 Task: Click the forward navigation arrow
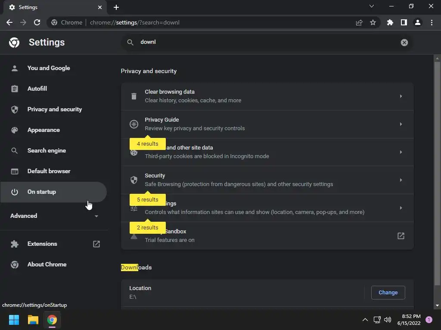tap(23, 22)
